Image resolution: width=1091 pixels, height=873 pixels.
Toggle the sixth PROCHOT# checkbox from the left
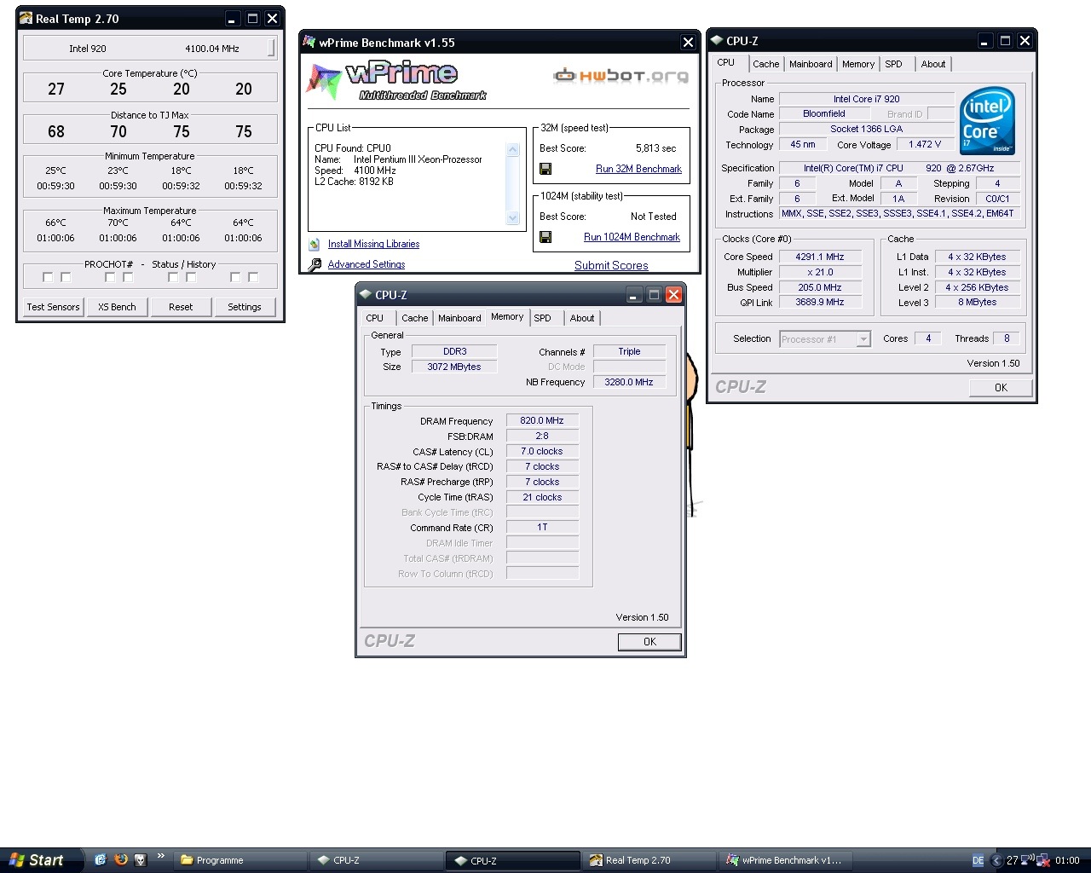point(191,277)
